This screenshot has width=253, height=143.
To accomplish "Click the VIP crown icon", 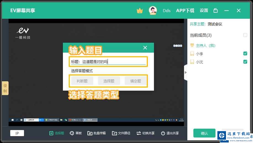I will tap(140, 11).
